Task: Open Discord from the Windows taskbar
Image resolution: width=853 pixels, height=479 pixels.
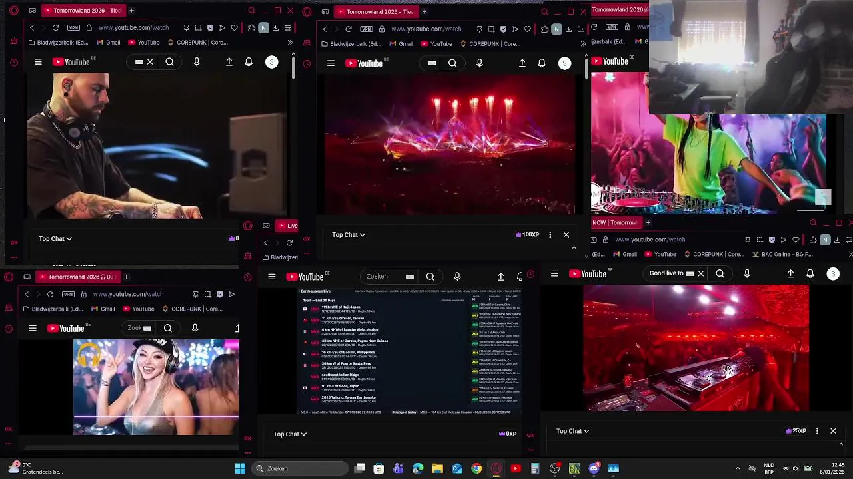Action: (x=594, y=468)
